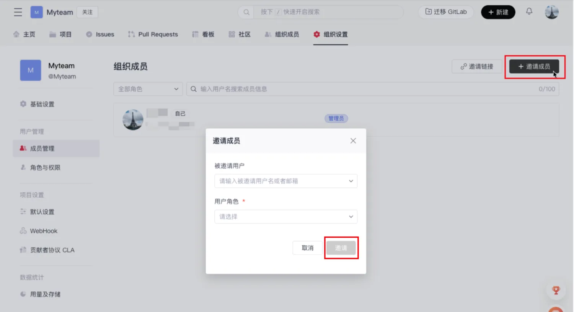Click the search magnifier icon in top bar
Screen dimensions: 574x312
246,12
